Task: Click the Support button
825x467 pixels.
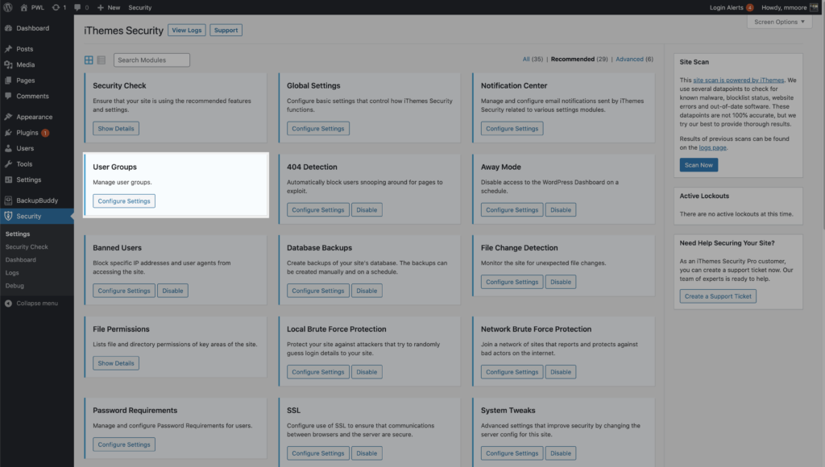Action: pyautogui.click(x=226, y=30)
